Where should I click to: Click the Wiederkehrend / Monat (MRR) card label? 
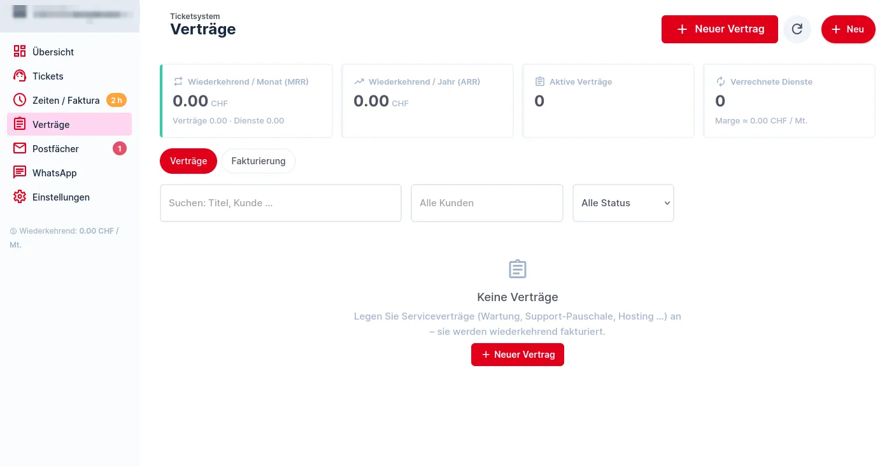pyautogui.click(x=248, y=81)
